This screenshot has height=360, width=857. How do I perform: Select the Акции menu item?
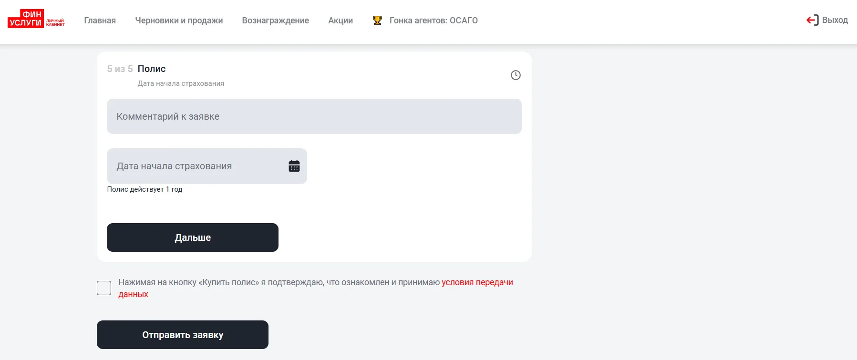click(341, 21)
